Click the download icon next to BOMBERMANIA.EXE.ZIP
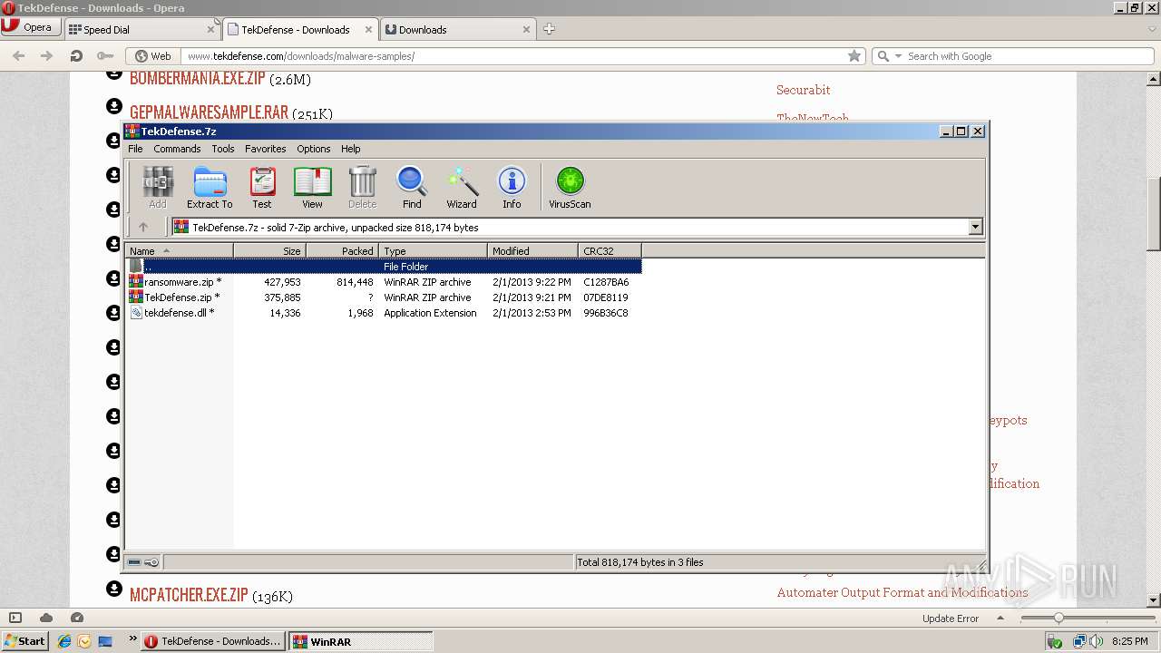This screenshot has width=1161, height=653. pos(113,73)
